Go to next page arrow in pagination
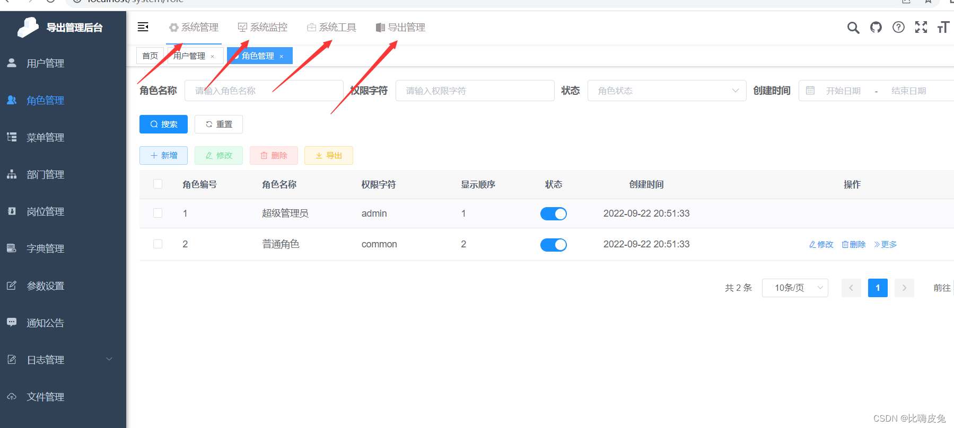 pyautogui.click(x=904, y=288)
